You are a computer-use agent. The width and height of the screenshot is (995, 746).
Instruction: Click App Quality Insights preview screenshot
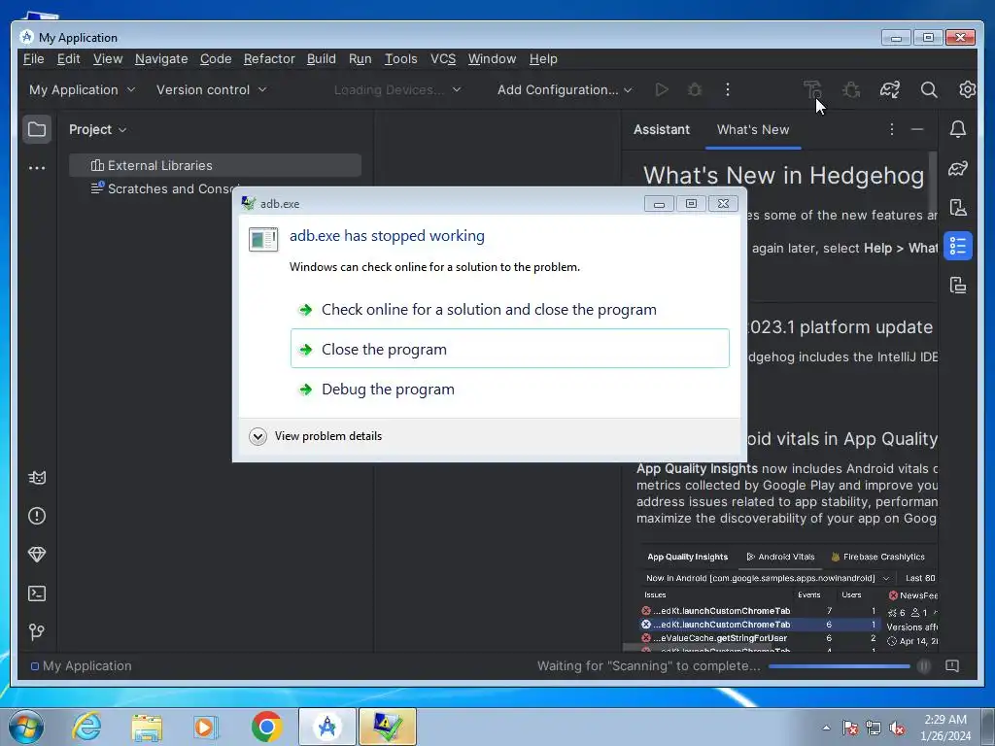[x=787, y=598]
